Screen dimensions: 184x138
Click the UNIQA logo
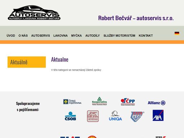[115, 116]
